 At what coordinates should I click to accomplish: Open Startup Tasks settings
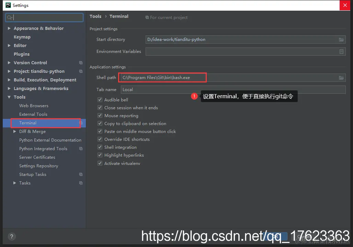pos(33,175)
